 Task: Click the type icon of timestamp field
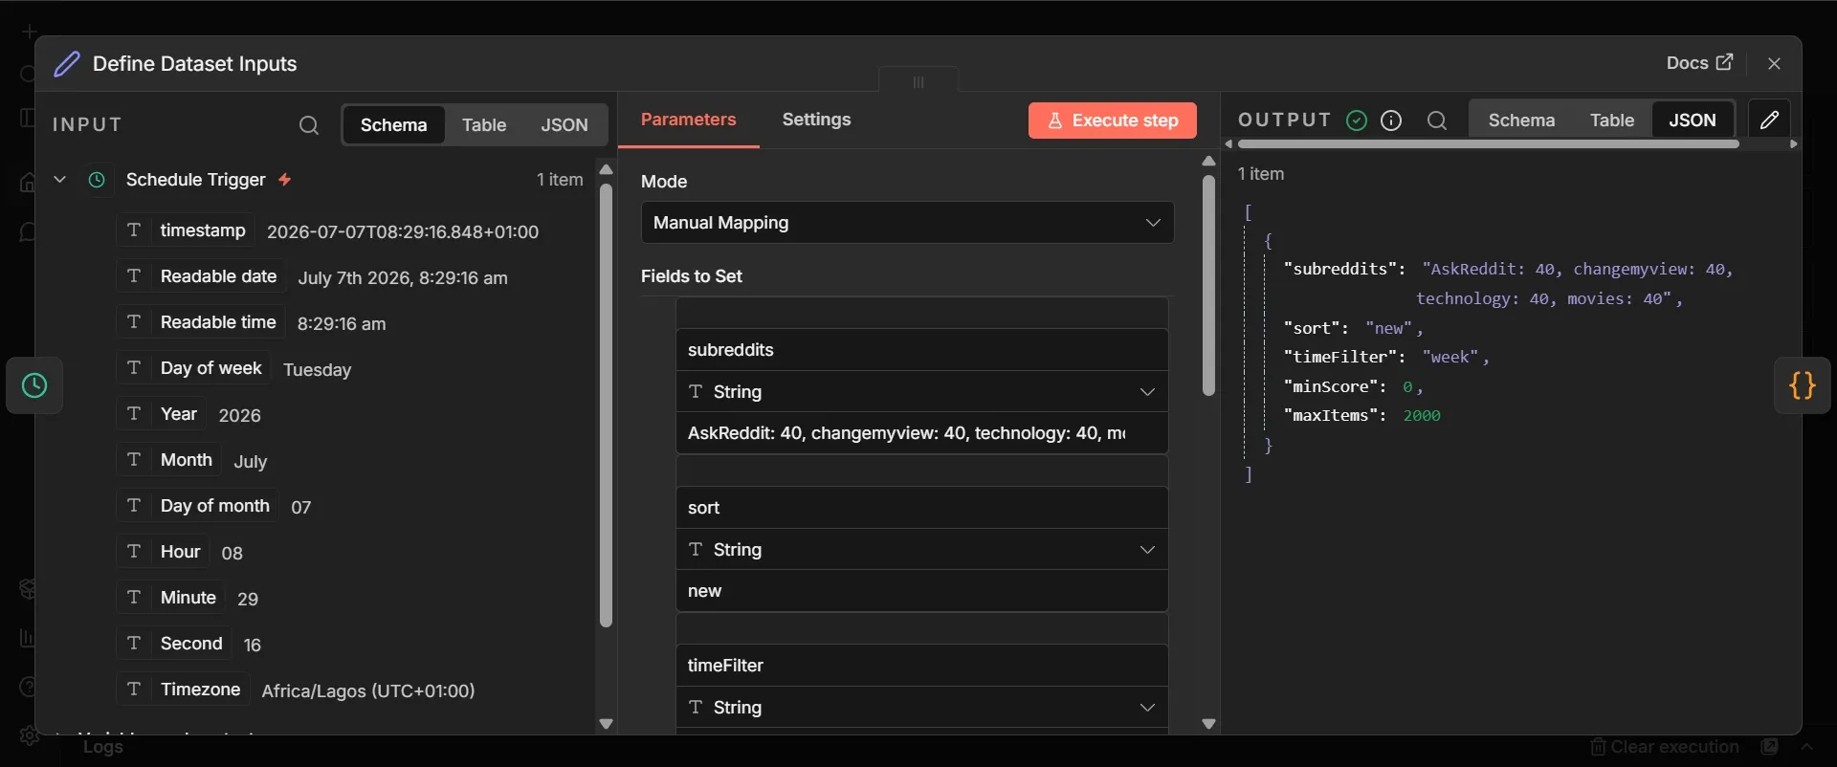pyautogui.click(x=134, y=230)
